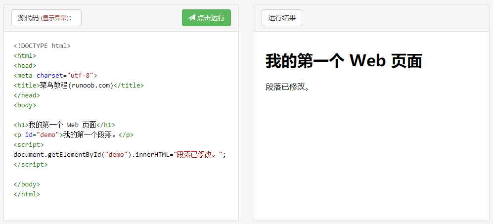Image resolution: width=493 pixels, height=224 pixels.
Task: Click the opening <script> tag line
Action: [29, 145]
